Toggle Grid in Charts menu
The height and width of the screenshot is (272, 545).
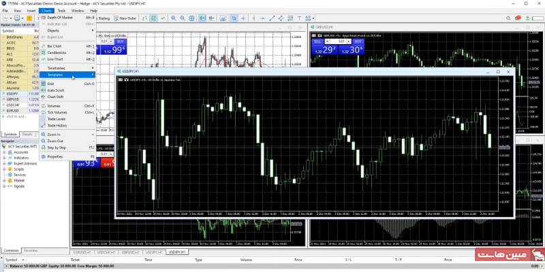click(67, 84)
